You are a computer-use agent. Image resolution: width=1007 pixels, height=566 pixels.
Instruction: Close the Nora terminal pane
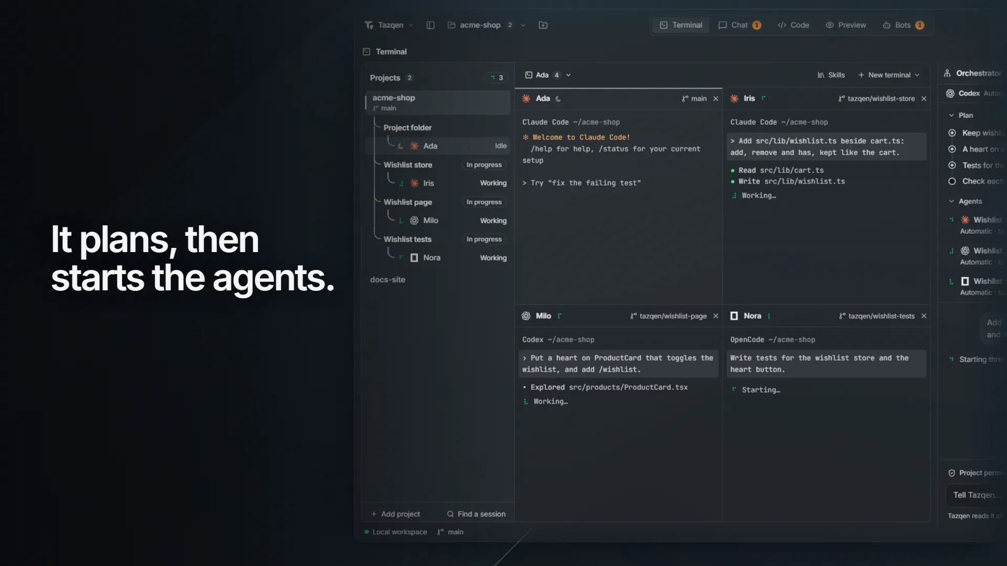coord(924,316)
